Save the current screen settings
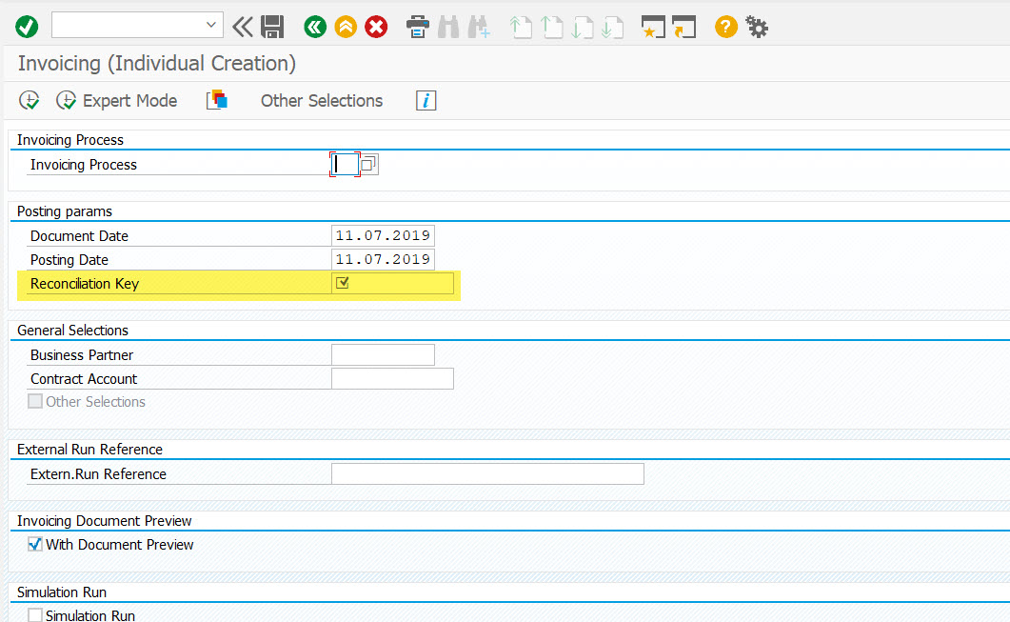 point(273,27)
